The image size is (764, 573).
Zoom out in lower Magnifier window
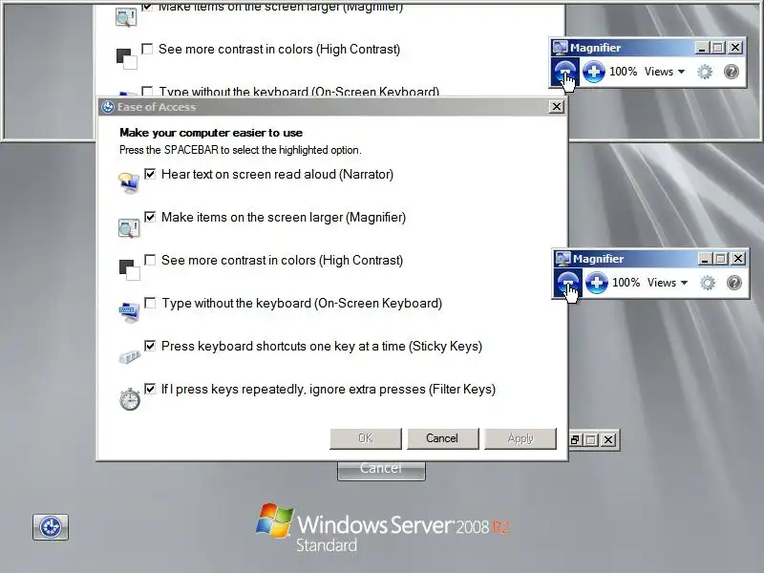(x=567, y=283)
